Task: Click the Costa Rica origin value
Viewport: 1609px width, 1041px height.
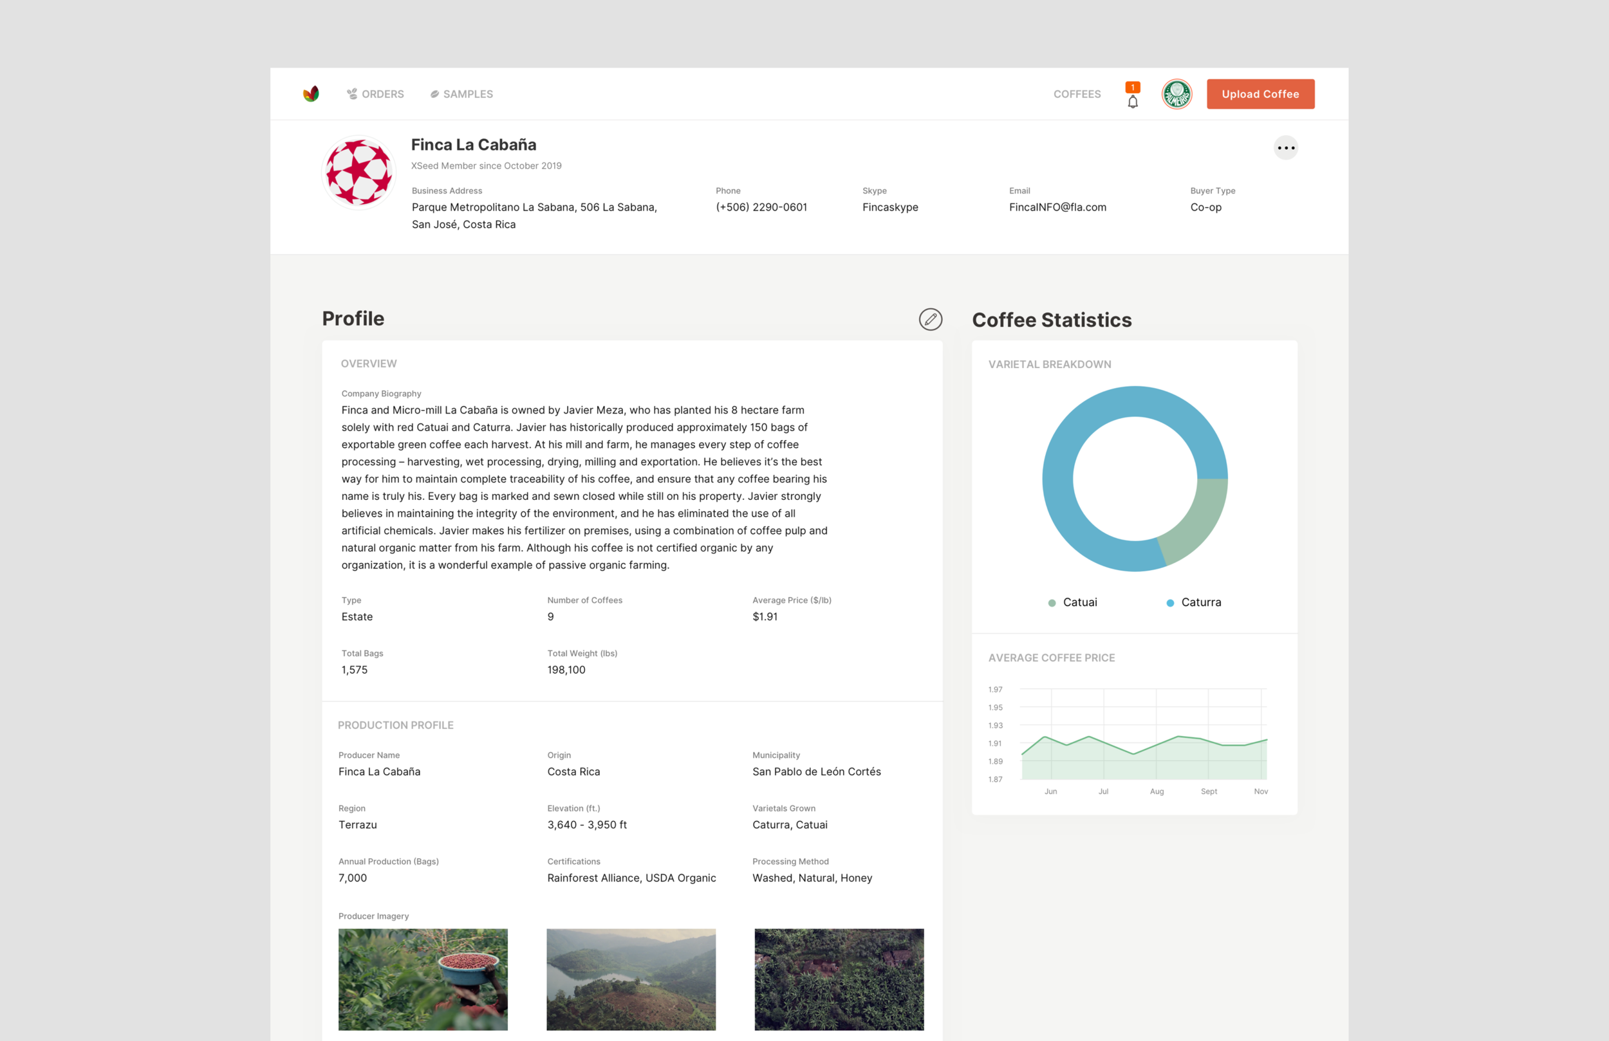Action: [x=574, y=771]
